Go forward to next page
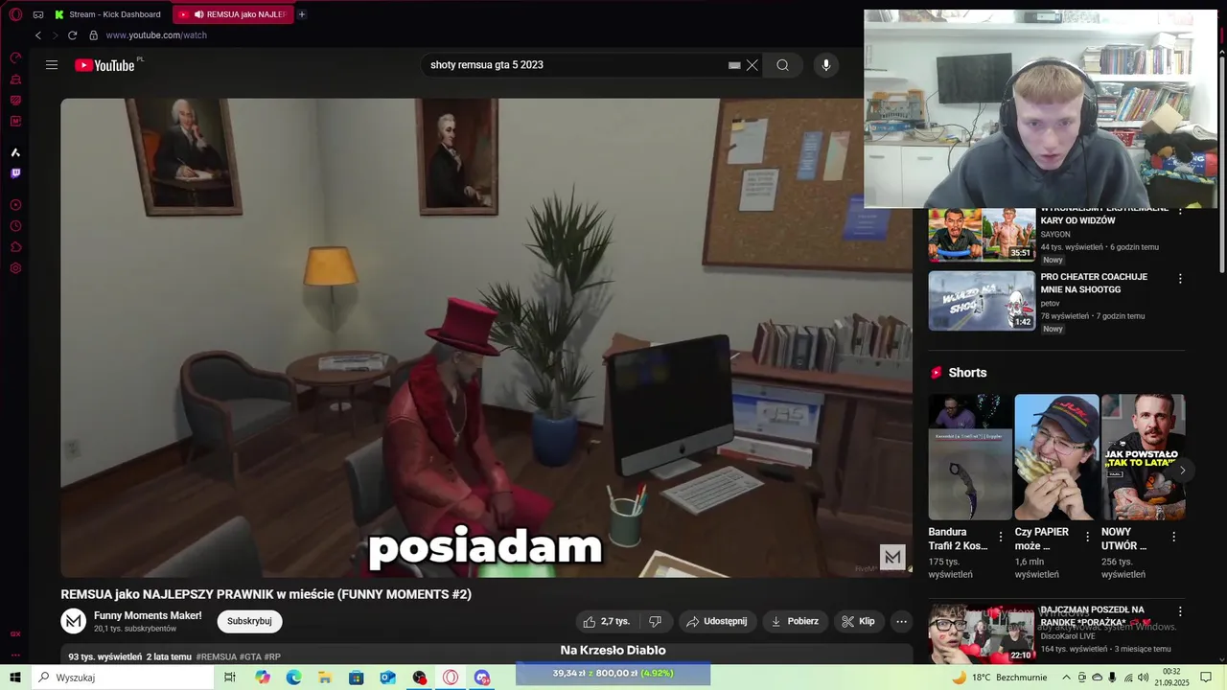Screen dimensions: 1227x690 pyautogui.click(x=55, y=35)
